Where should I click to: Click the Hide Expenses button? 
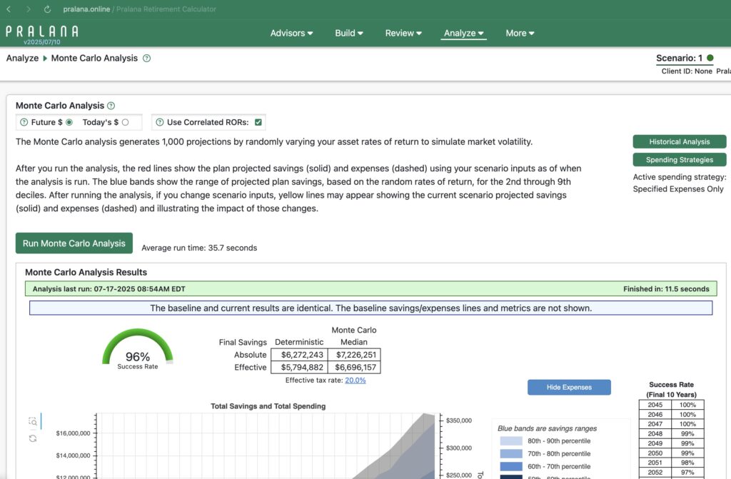click(569, 387)
